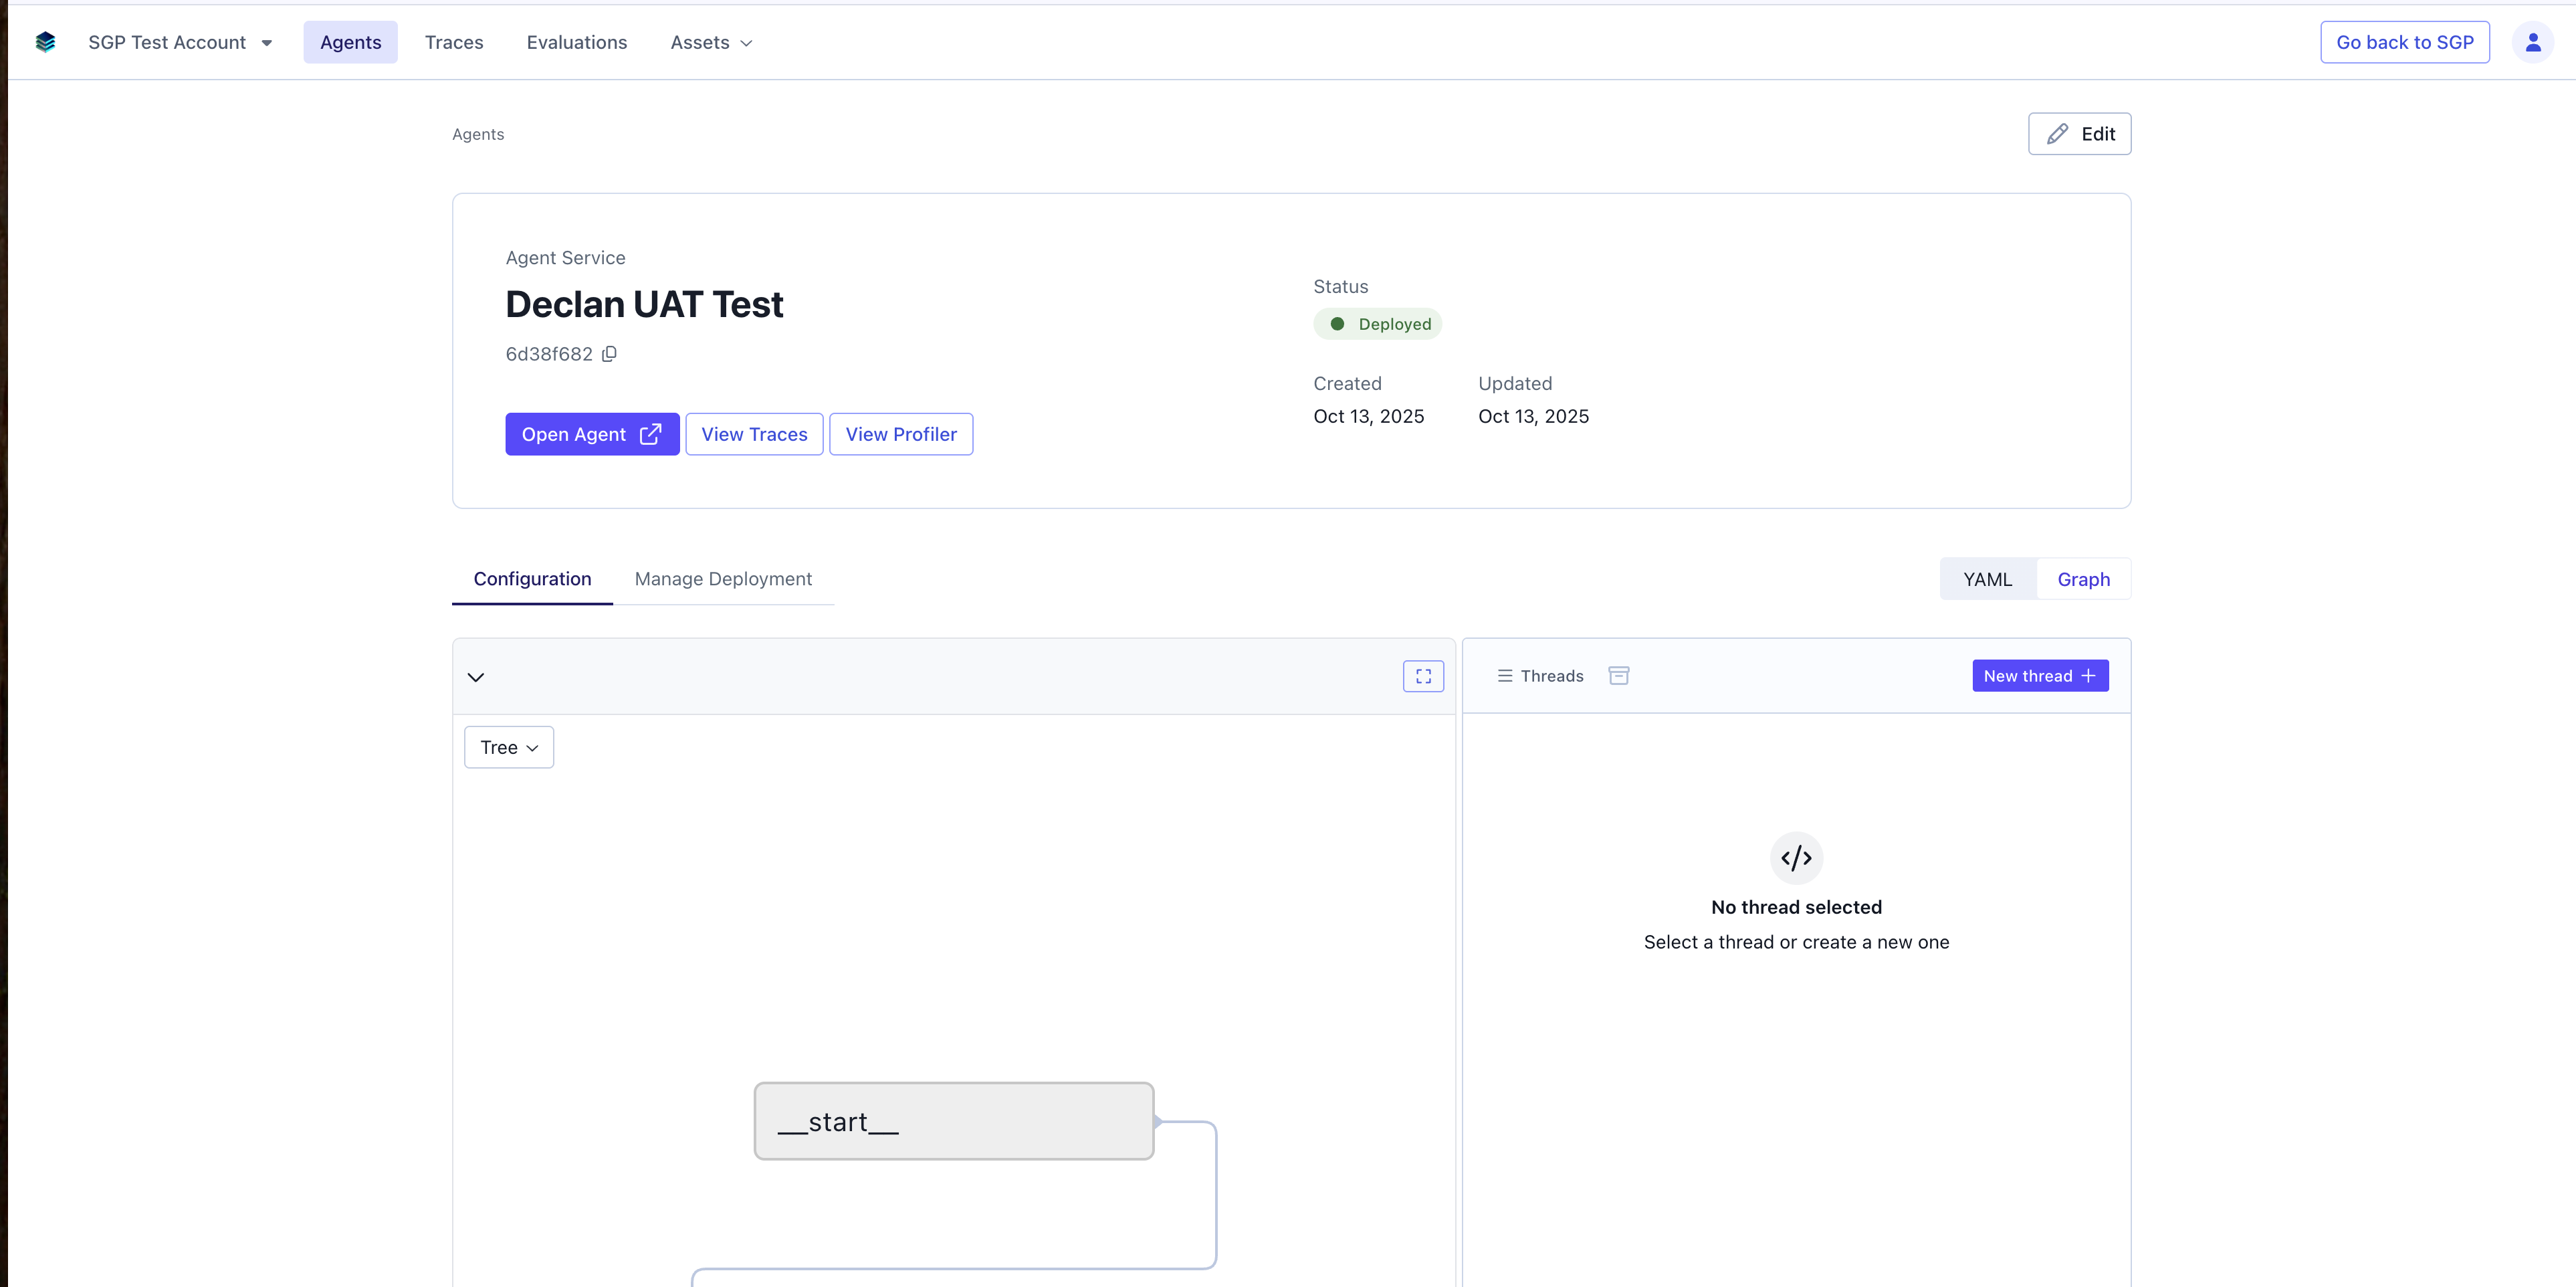
Task: Go to Traces in top navigation
Action: [x=453, y=42]
